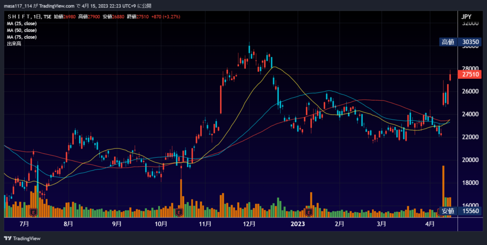Click the 9月 label on time axis
Viewport: 487px width, 245px height.
pos(117,224)
